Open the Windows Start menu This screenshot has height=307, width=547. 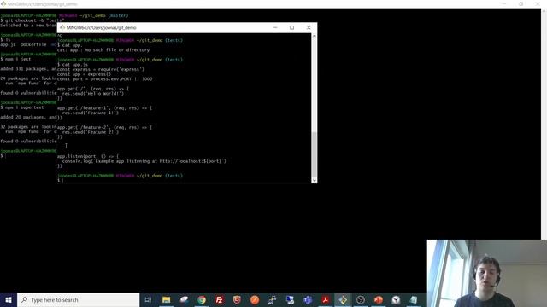(9, 299)
